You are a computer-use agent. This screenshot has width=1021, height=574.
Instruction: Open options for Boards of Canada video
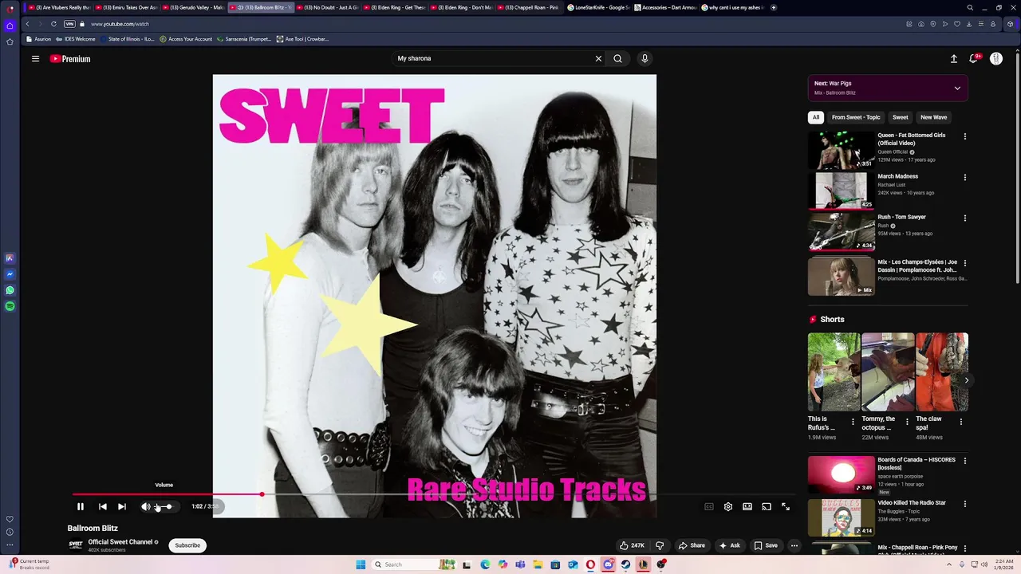965,461
